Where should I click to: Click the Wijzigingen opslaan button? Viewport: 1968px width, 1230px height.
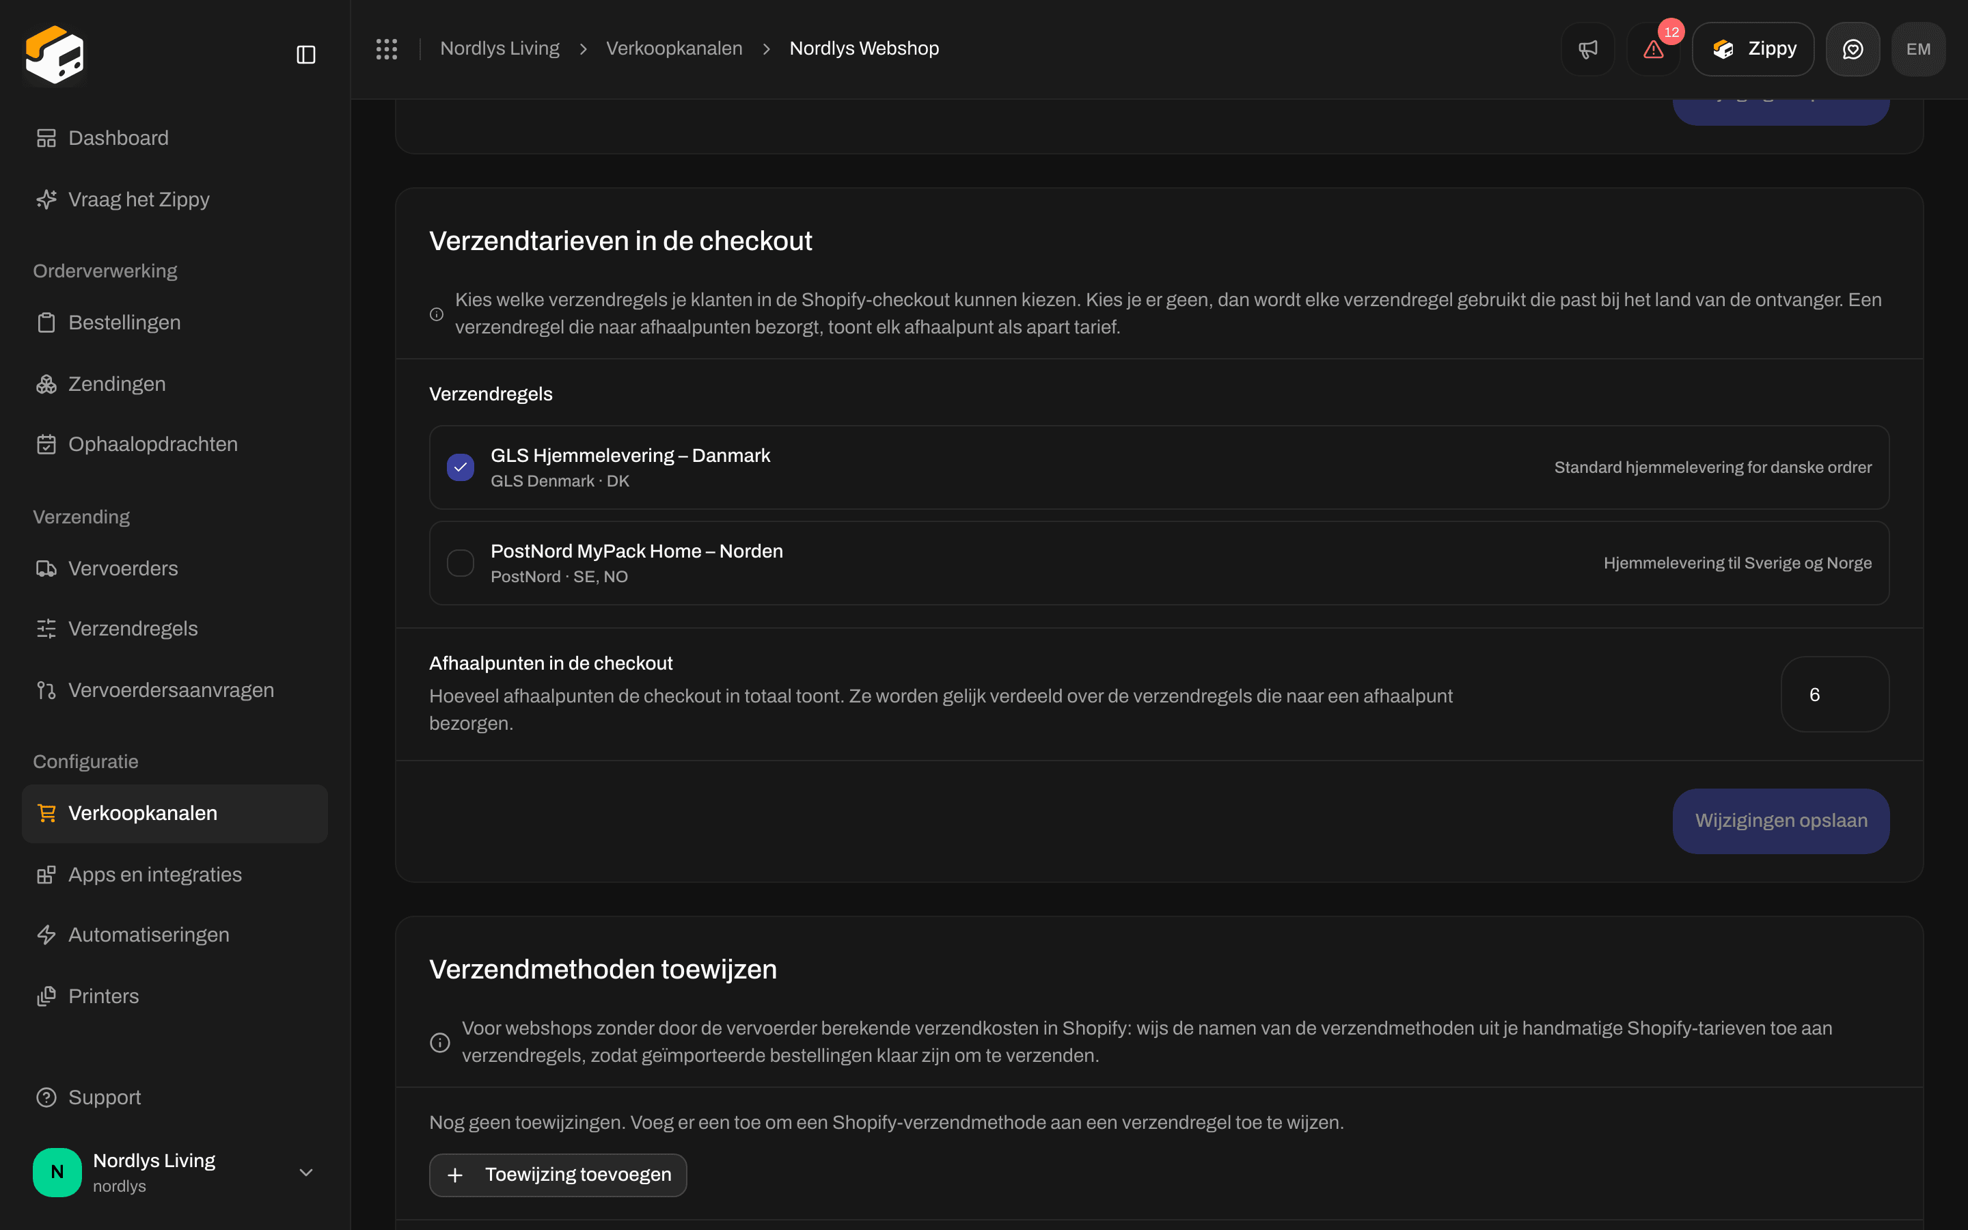[1781, 821]
